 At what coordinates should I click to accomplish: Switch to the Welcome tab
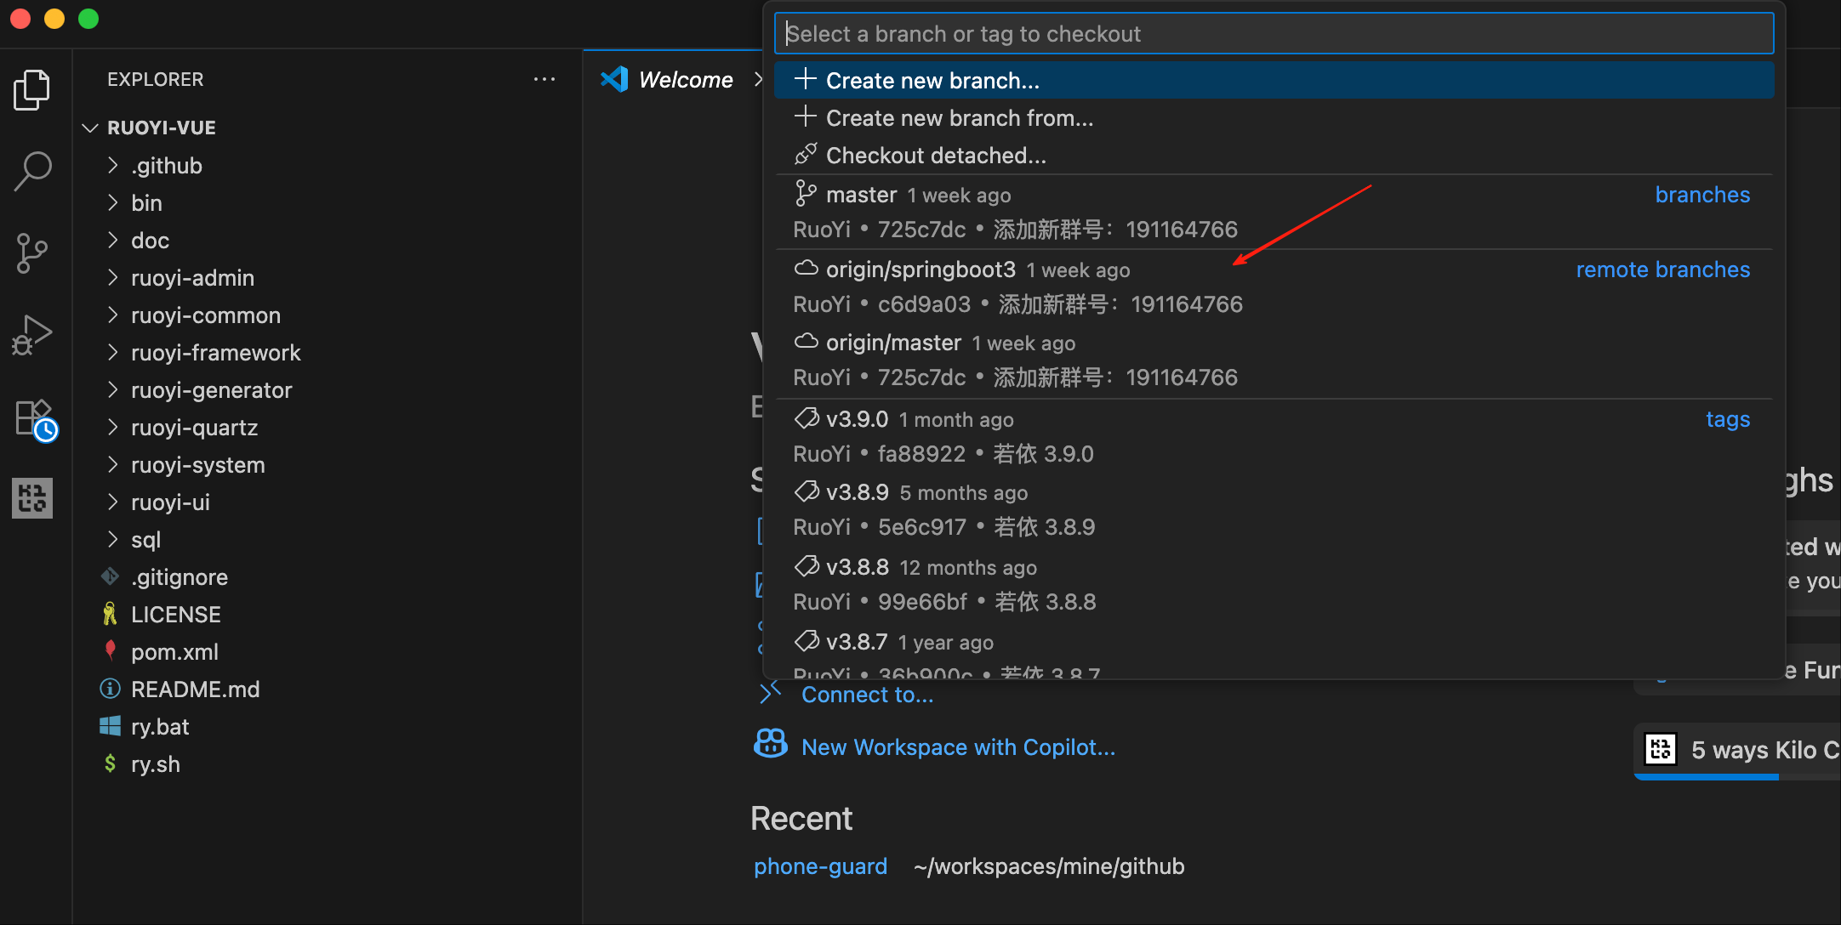click(685, 80)
